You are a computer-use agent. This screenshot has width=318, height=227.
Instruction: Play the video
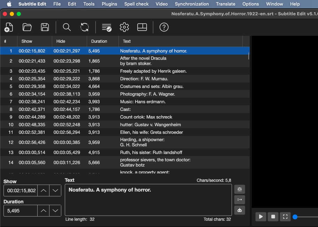(261, 217)
